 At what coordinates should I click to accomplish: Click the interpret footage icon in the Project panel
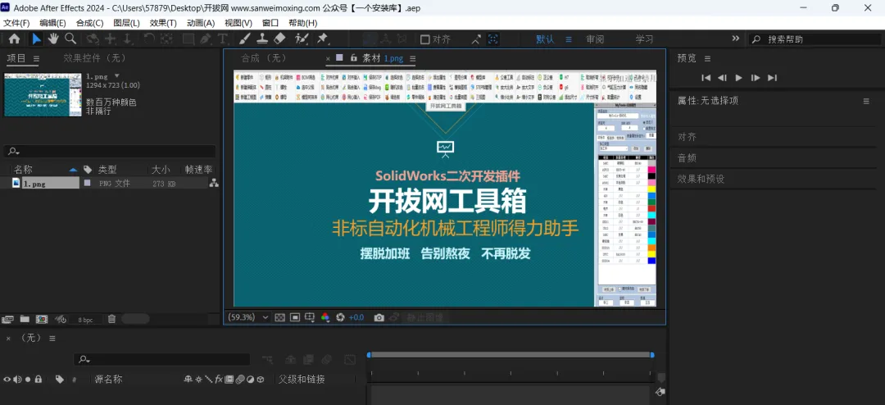click(x=7, y=319)
